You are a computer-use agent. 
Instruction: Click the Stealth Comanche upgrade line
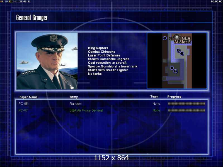click(x=108, y=59)
